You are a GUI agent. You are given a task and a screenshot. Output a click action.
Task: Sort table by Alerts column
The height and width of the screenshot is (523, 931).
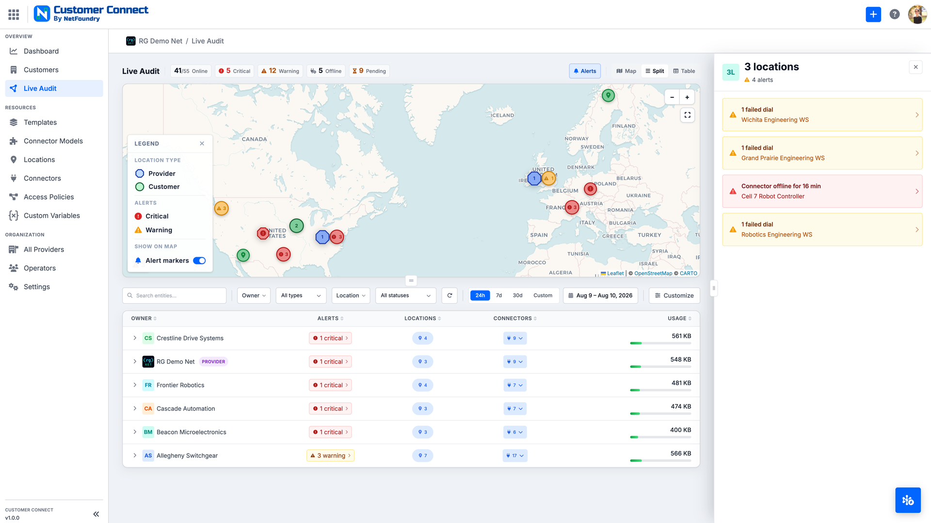(x=330, y=319)
